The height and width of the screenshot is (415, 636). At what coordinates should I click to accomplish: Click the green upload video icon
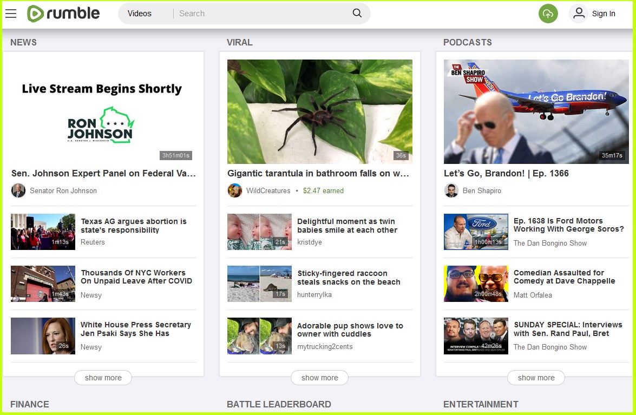pos(548,13)
